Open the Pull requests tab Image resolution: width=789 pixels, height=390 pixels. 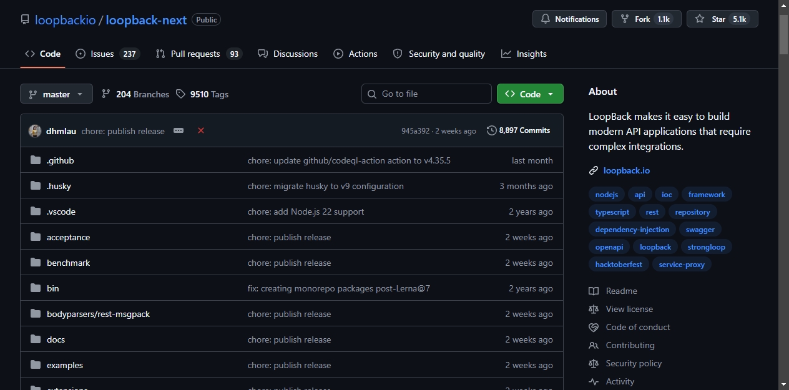[x=198, y=54]
